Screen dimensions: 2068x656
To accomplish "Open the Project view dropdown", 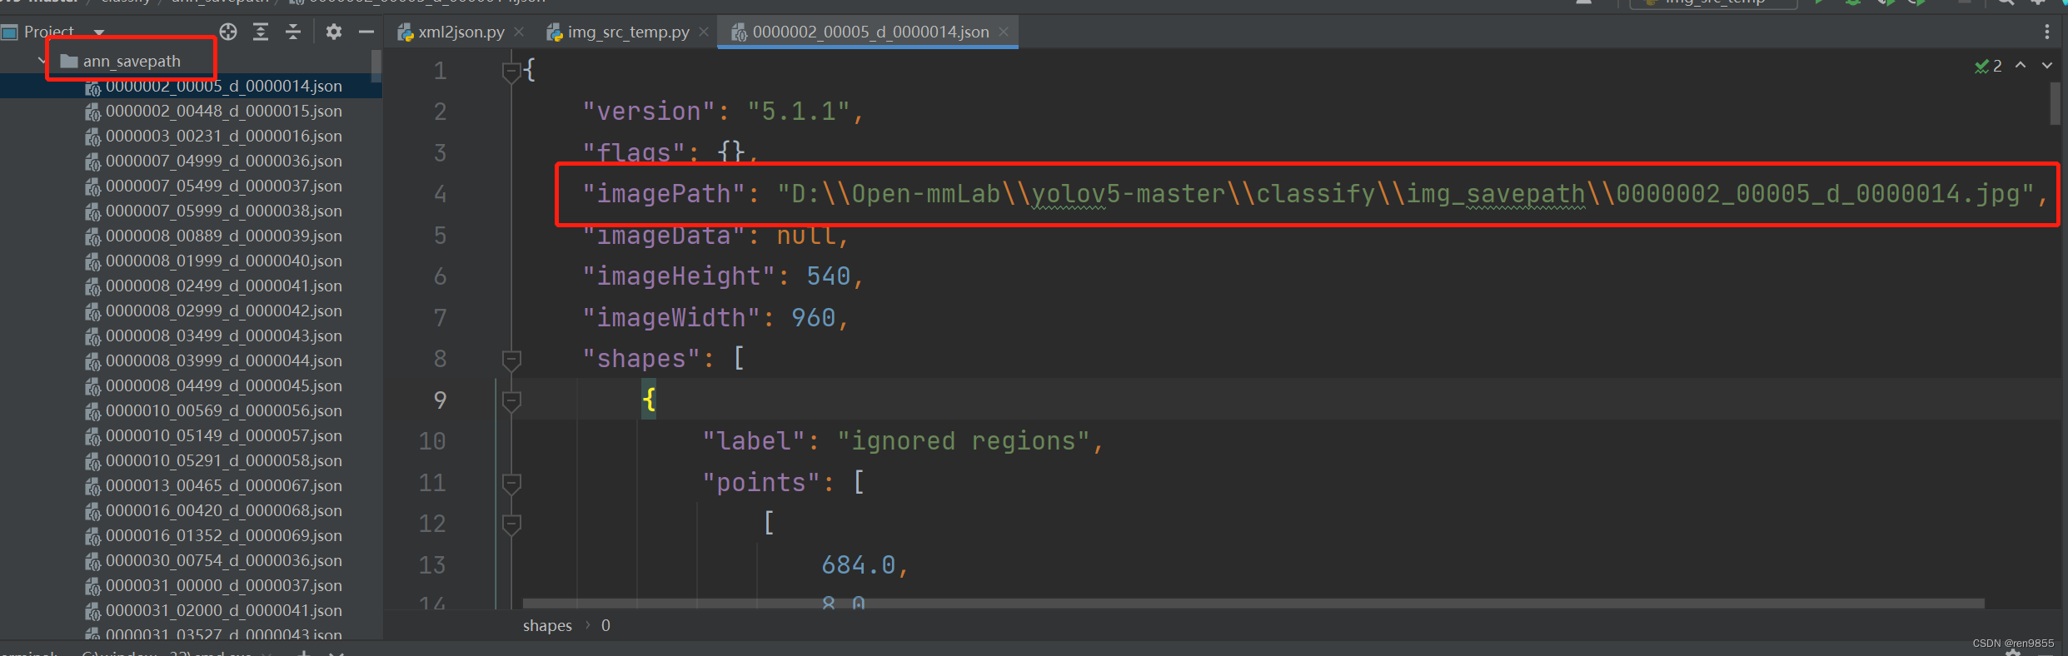I will [99, 32].
